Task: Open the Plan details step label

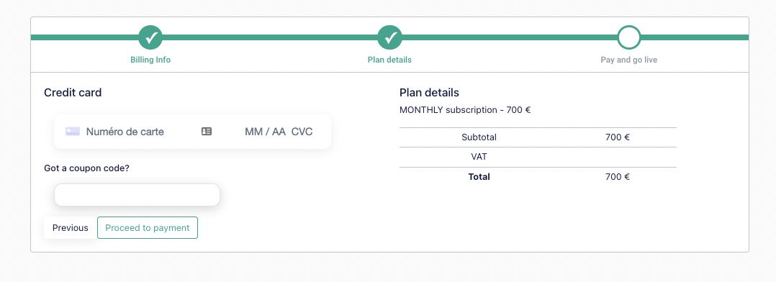Action: coord(389,60)
